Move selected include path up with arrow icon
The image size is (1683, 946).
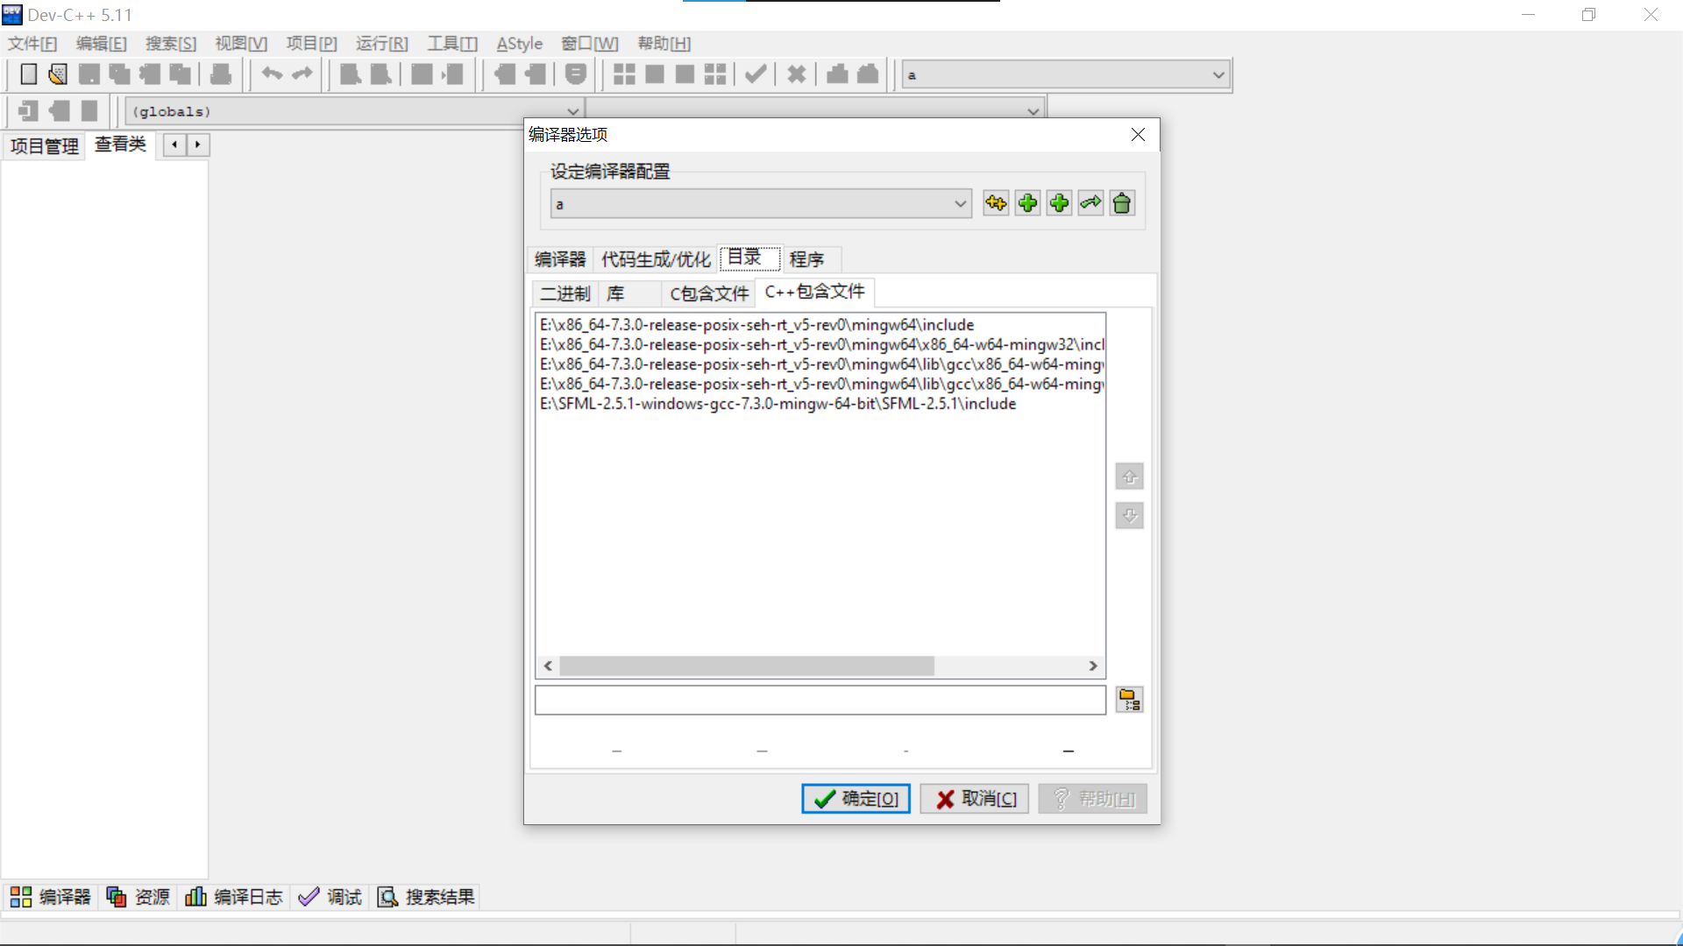1129,477
